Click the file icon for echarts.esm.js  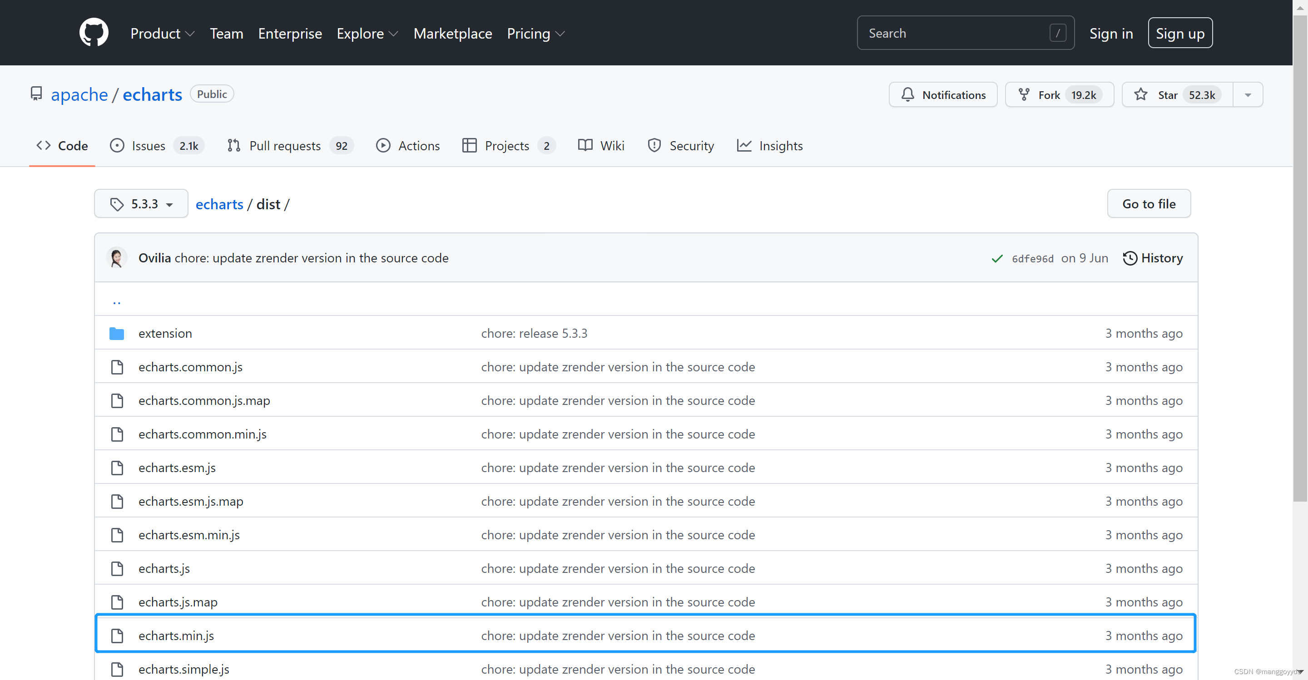(x=117, y=468)
